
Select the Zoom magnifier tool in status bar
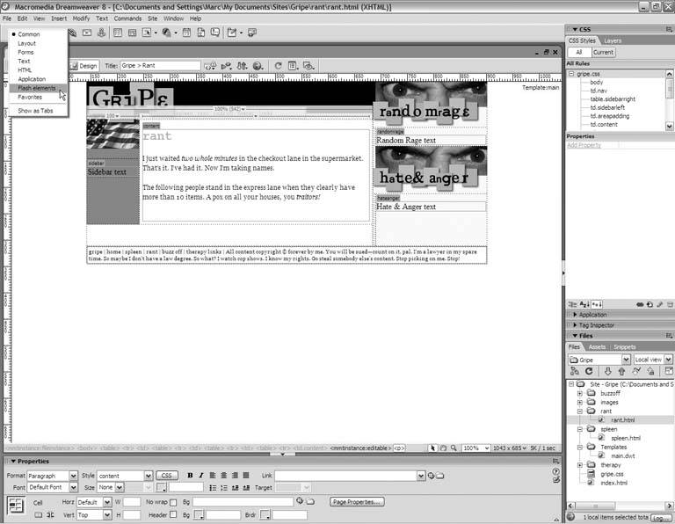453,448
